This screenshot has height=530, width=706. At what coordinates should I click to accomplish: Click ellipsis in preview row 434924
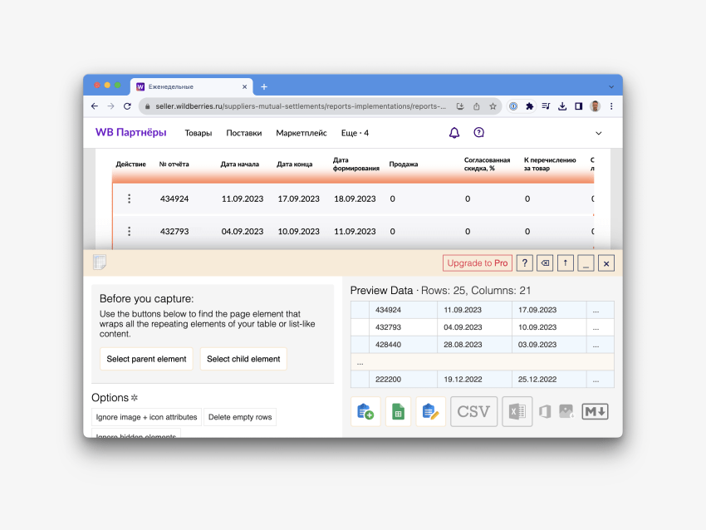click(596, 310)
